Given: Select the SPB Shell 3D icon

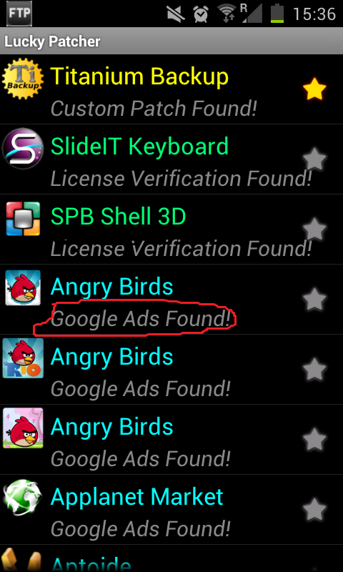Looking at the screenshot, I should coord(23,219).
